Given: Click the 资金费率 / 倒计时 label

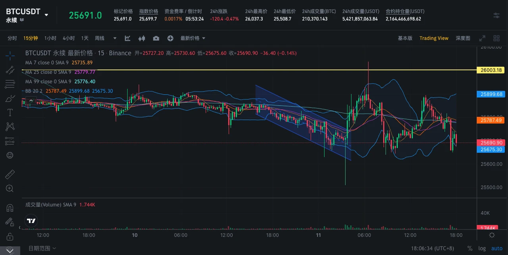Looking at the screenshot, I should pos(183,11).
